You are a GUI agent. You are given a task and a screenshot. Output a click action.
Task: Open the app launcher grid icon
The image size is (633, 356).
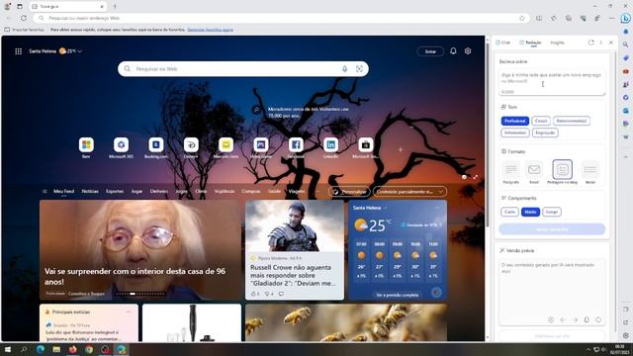(18, 51)
